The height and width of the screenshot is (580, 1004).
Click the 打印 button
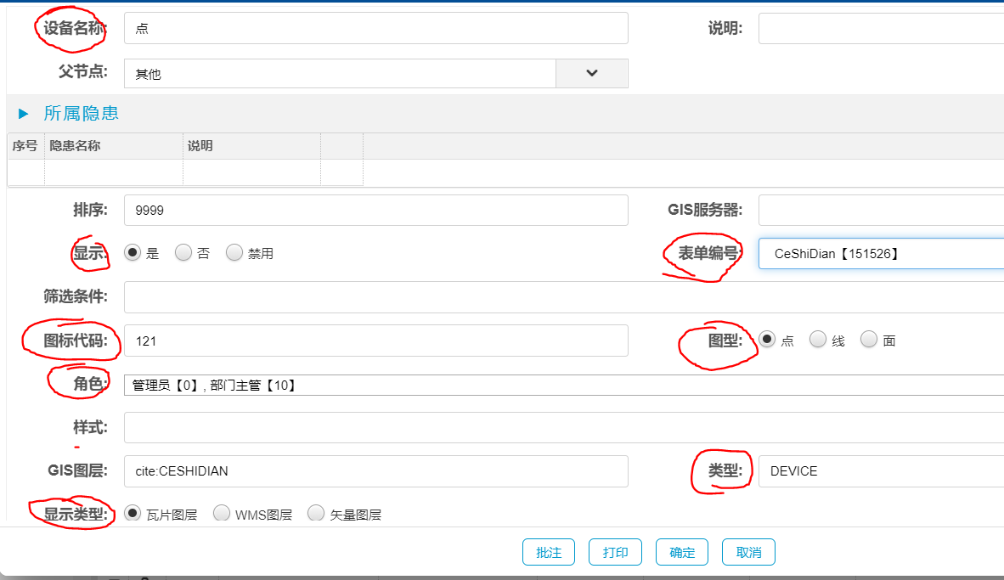(615, 552)
